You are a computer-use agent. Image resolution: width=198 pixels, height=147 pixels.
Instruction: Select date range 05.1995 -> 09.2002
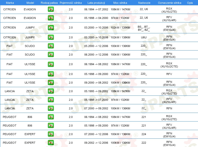(x=96, y=91)
